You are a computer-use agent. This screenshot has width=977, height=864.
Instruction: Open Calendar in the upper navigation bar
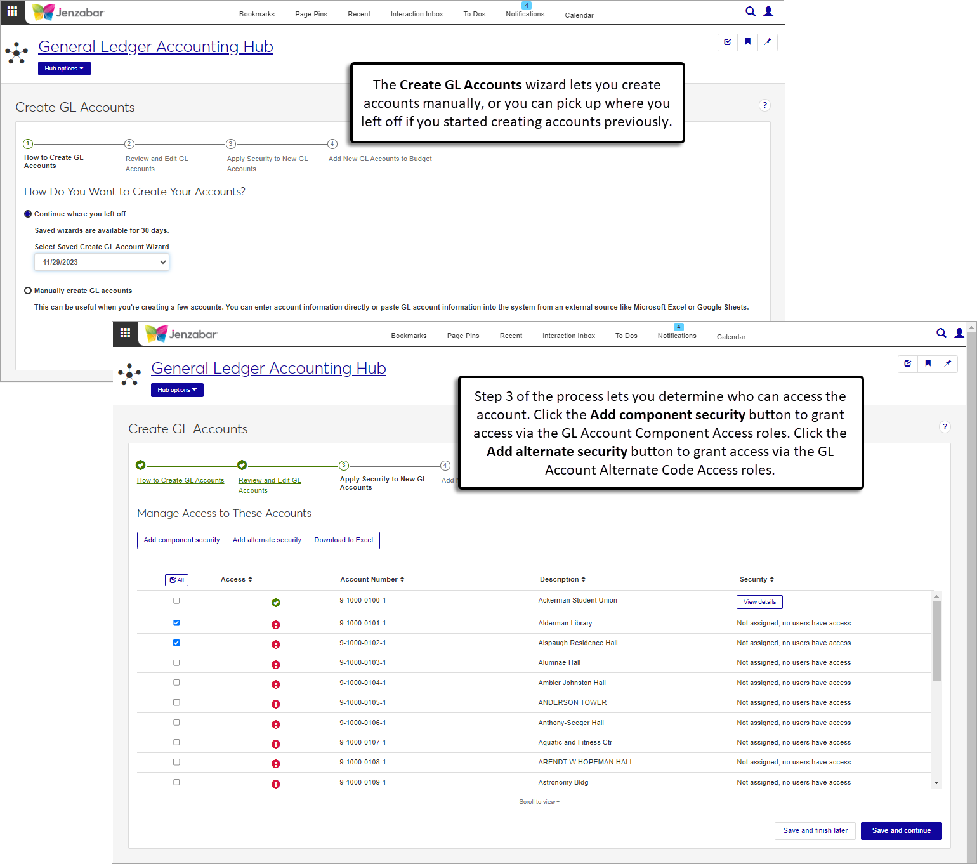click(x=579, y=15)
